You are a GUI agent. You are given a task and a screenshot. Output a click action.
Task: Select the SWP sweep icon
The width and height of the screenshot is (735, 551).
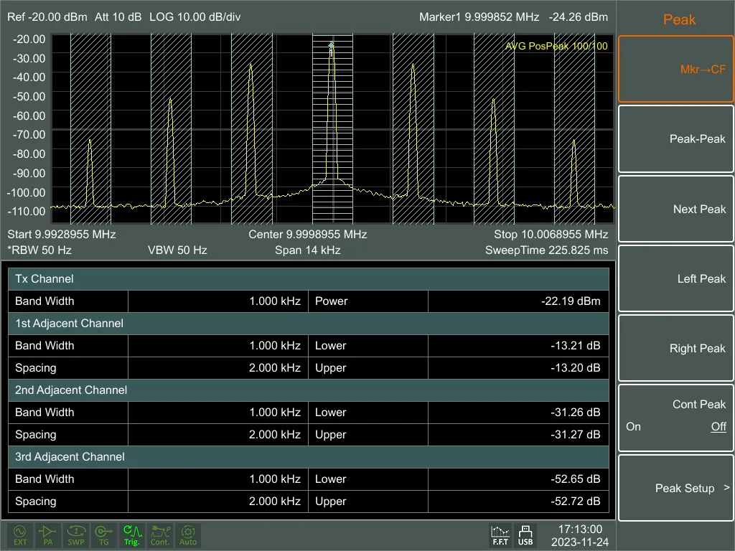pos(76,535)
